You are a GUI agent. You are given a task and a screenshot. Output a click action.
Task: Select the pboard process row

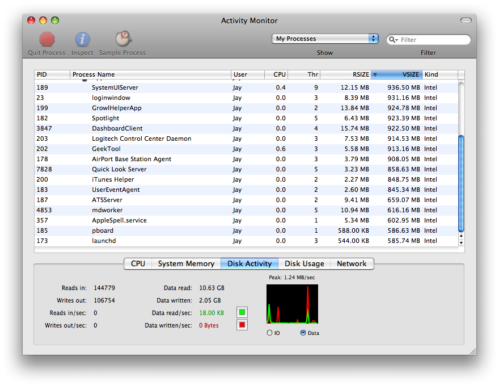pyautogui.click(x=246, y=230)
